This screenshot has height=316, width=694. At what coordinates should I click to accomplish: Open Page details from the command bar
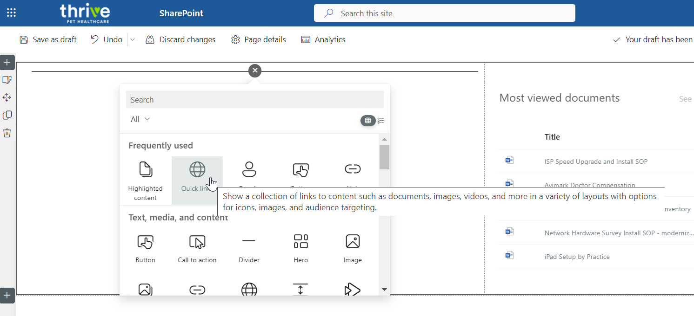click(258, 40)
